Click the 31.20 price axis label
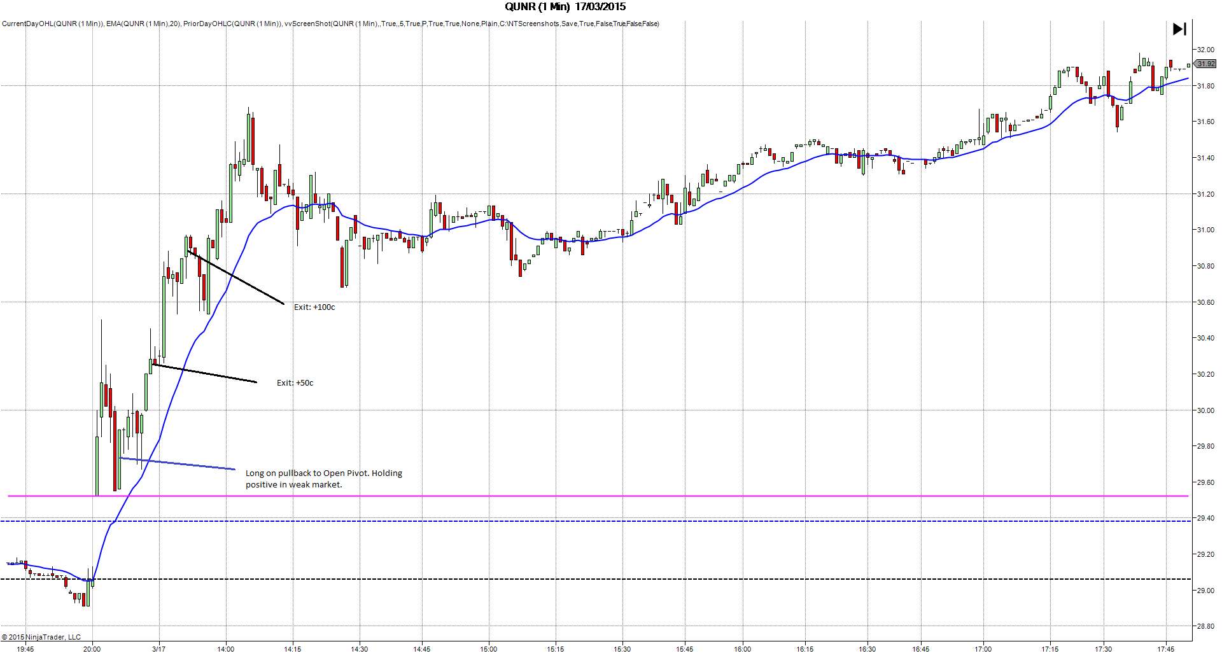 tap(1205, 194)
